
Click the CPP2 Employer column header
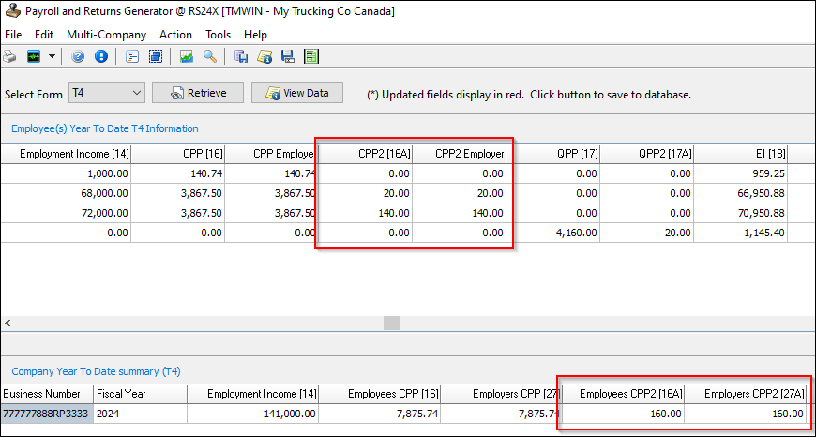coord(459,154)
